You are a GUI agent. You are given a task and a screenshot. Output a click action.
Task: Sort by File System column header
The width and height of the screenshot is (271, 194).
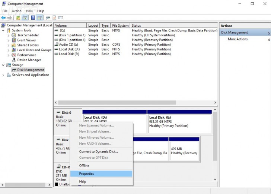click(120, 26)
